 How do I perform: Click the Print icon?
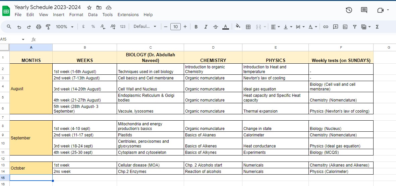(x=38, y=27)
